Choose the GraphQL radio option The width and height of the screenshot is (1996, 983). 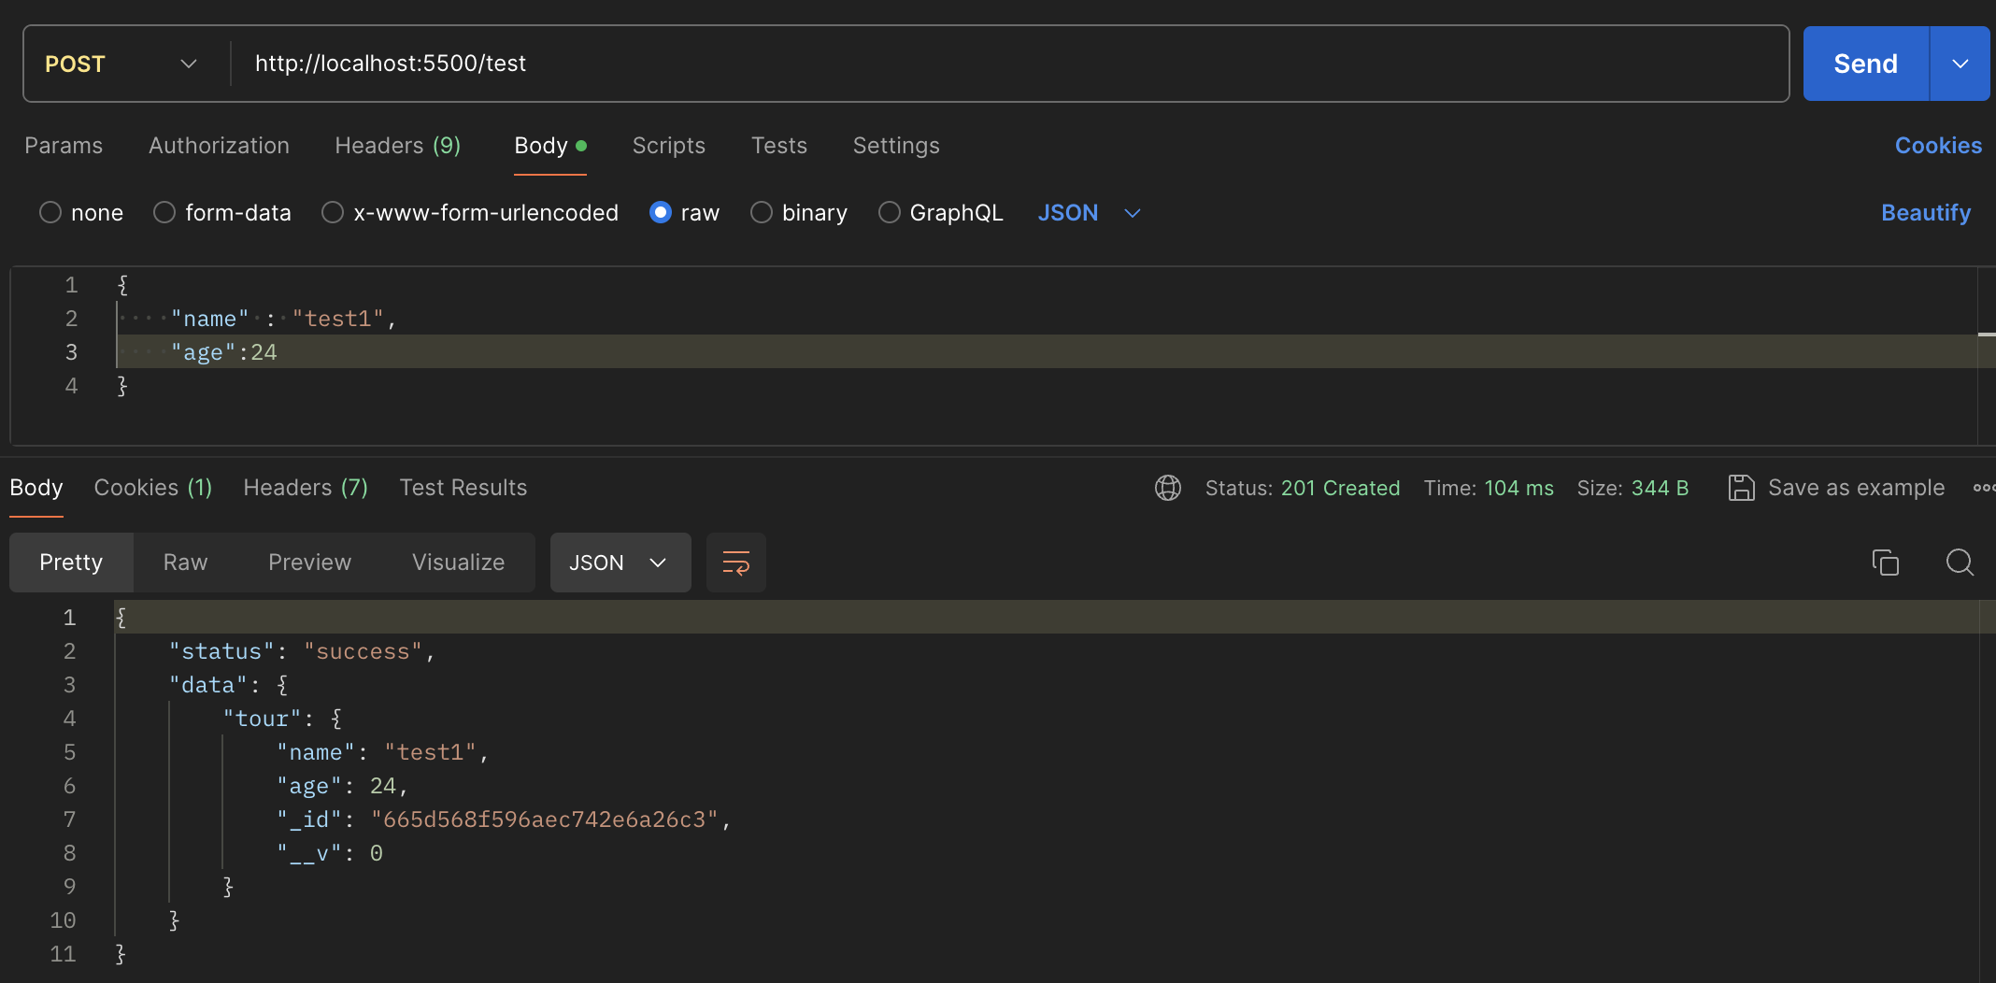[890, 213]
